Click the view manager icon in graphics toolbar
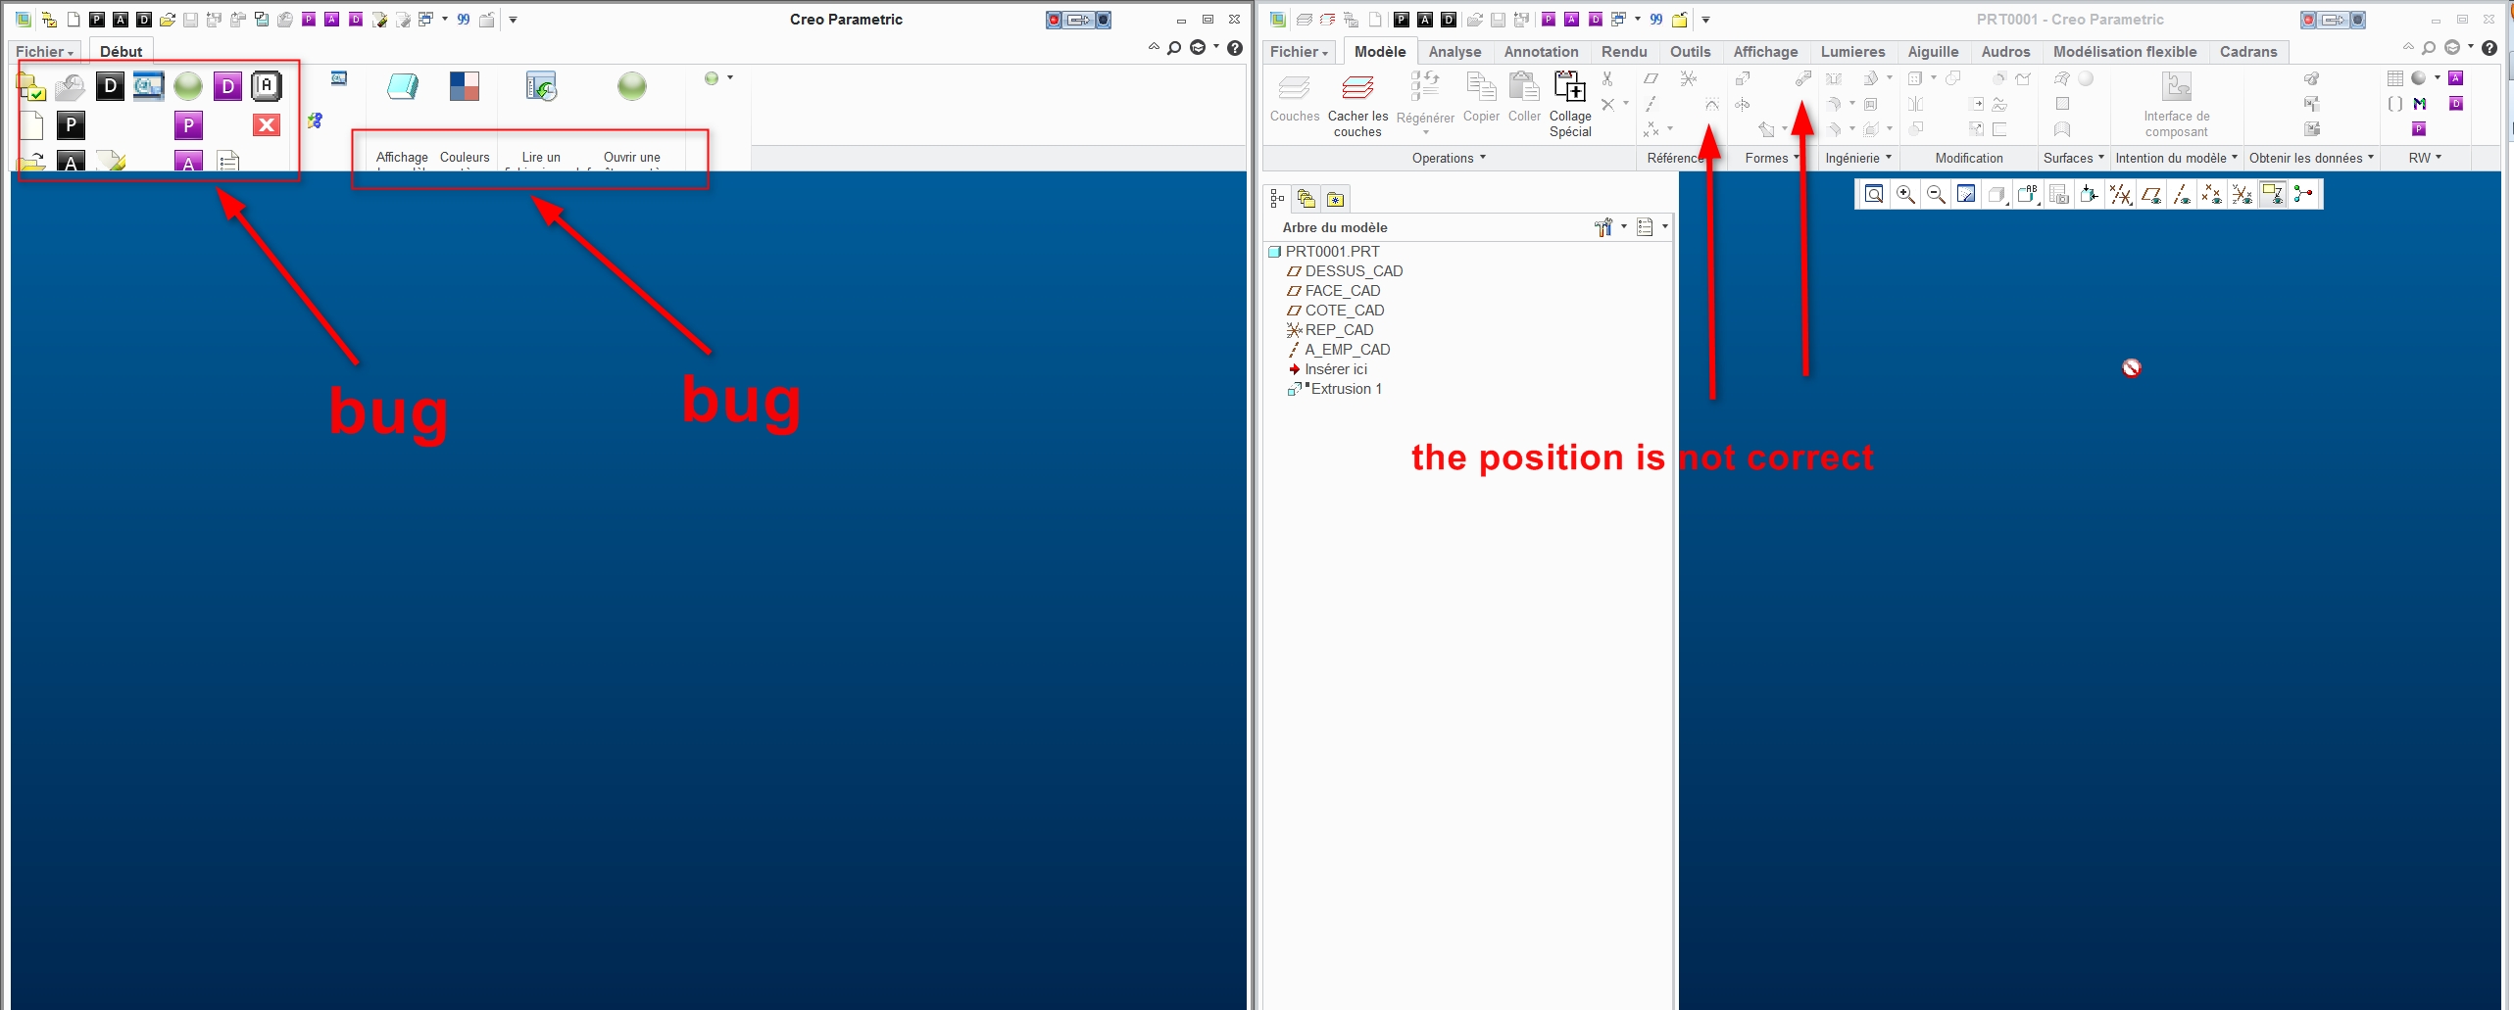The width and height of the screenshot is (2514, 1010). (x=2059, y=194)
